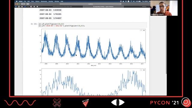
Task: Click the Safari sidebar toggle button
Action: (x=28, y=4)
